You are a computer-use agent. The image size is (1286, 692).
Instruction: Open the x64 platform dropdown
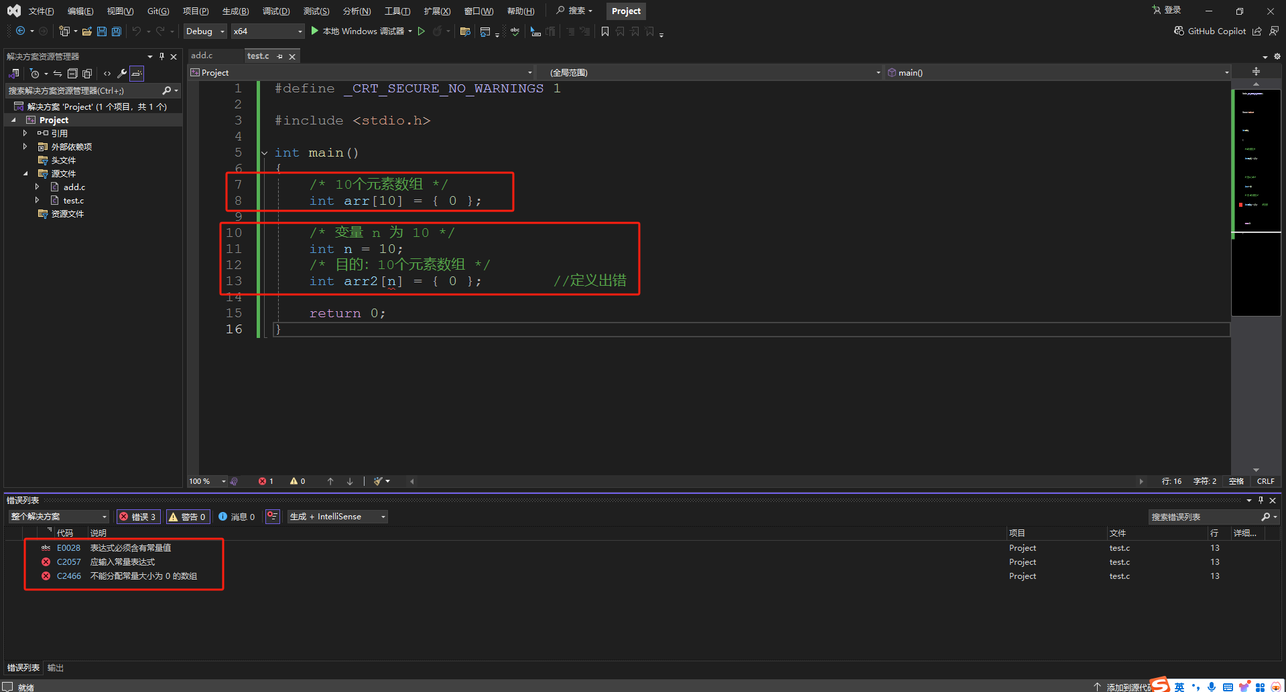(x=268, y=31)
